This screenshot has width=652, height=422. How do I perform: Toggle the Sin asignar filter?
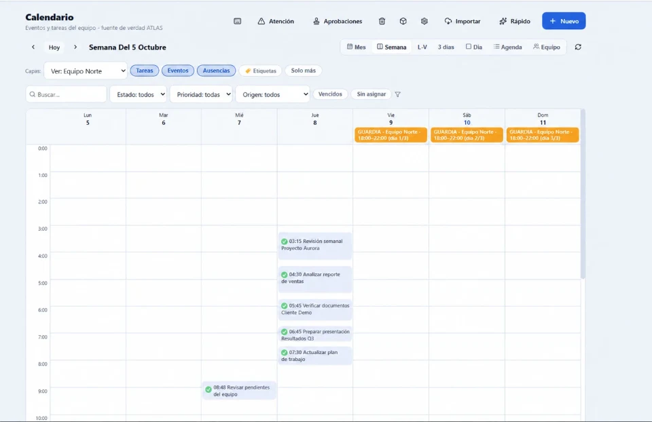tap(372, 94)
